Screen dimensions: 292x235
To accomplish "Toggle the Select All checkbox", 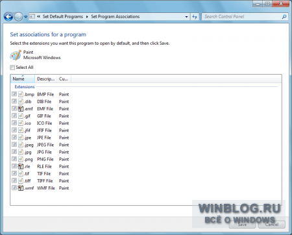I will coord(12,68).
